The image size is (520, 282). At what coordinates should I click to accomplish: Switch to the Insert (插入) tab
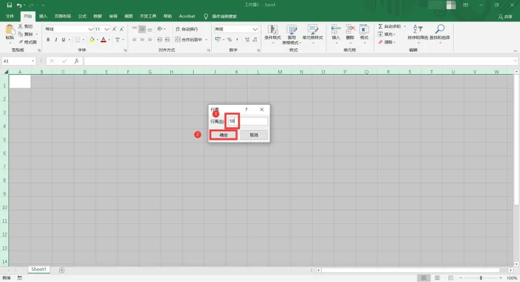point(43,16)
